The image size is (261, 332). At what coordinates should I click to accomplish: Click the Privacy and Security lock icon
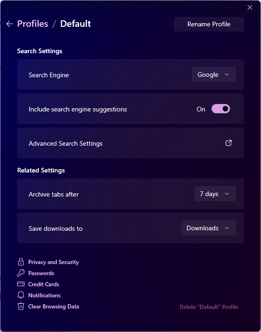coord(21,262)
